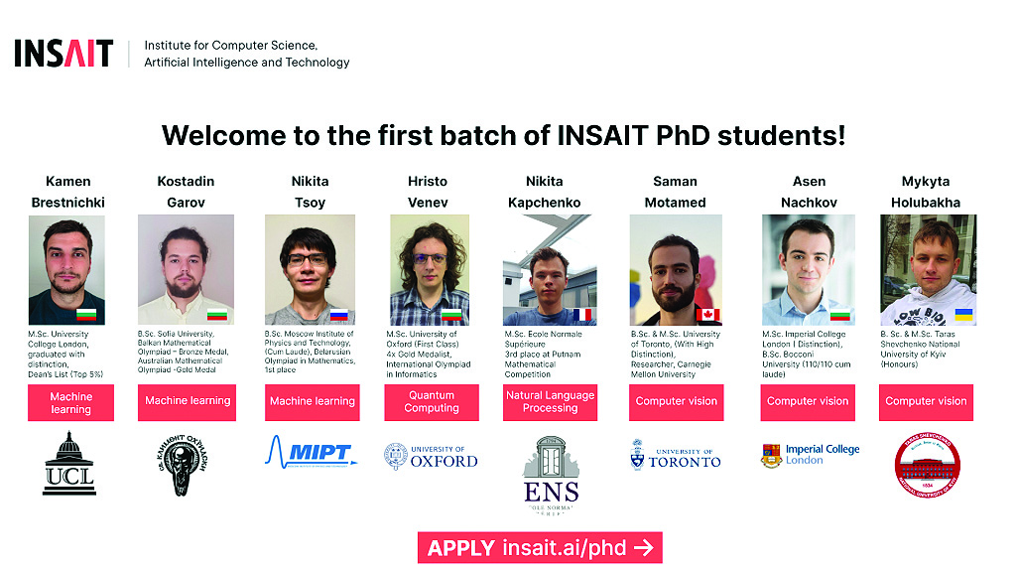Viewport: 1016px width, 572px height.
Task: Click the Quantum Computing label
Action: (x=432, y=402)
